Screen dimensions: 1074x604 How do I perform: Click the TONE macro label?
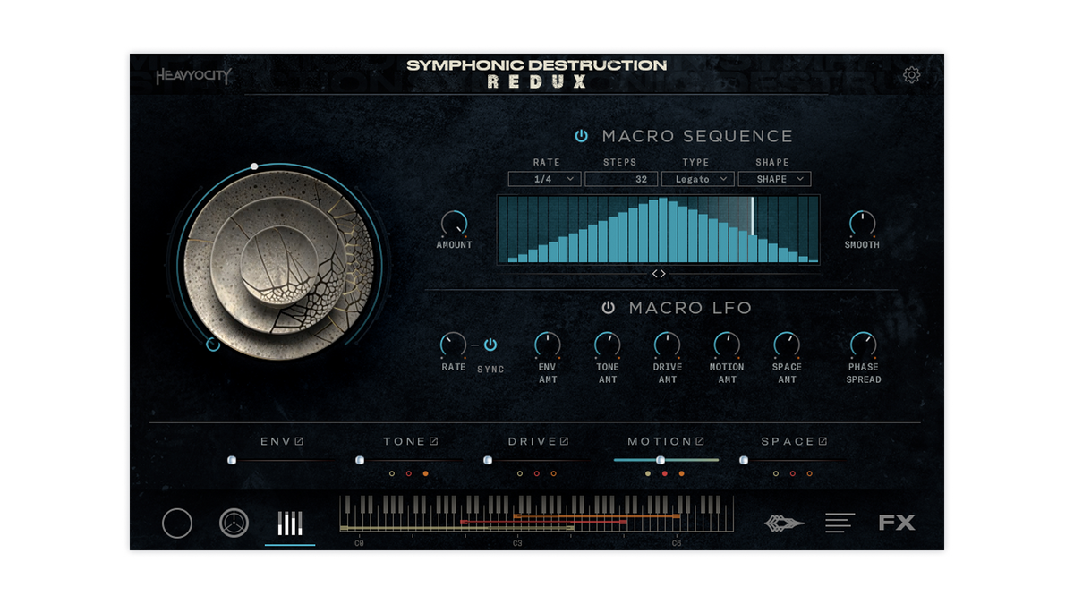pos(405,441)
